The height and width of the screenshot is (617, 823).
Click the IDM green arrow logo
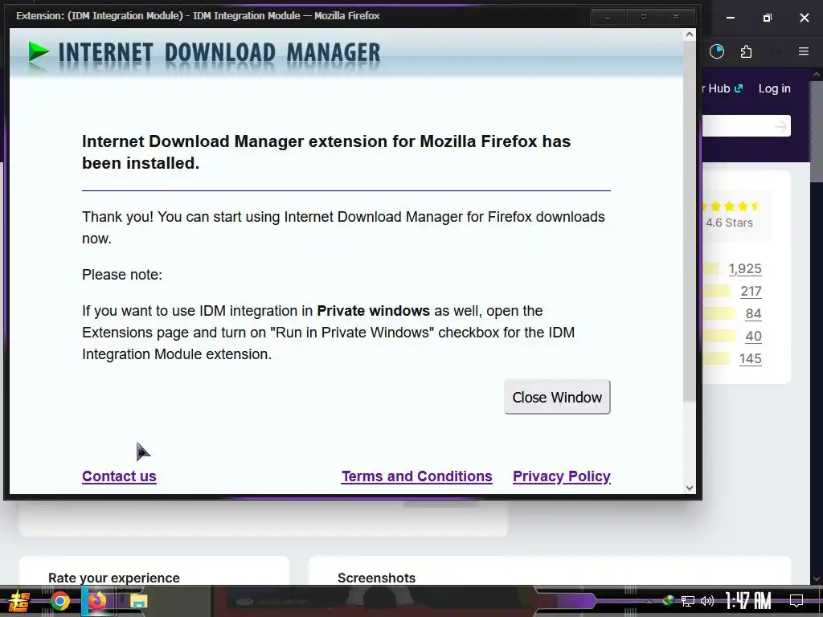39,53
